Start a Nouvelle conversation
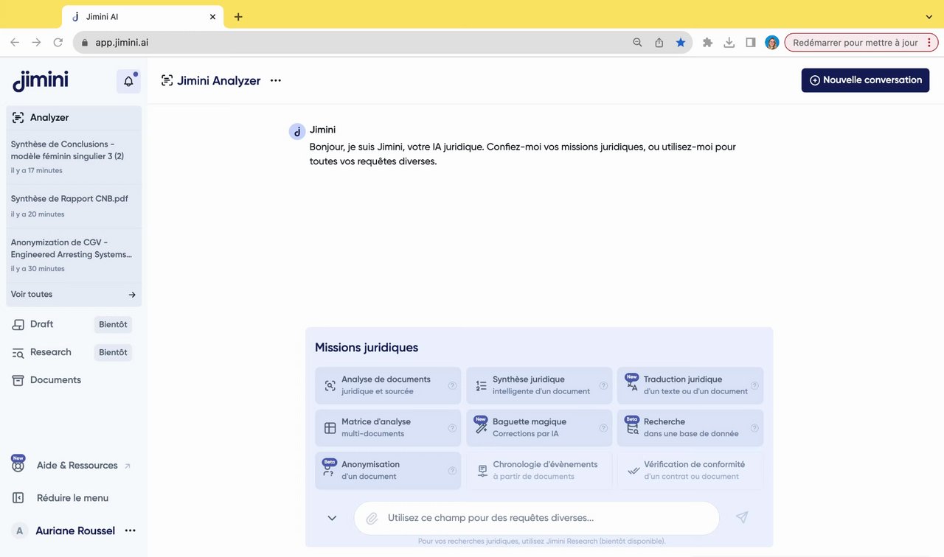 [865, 80]
